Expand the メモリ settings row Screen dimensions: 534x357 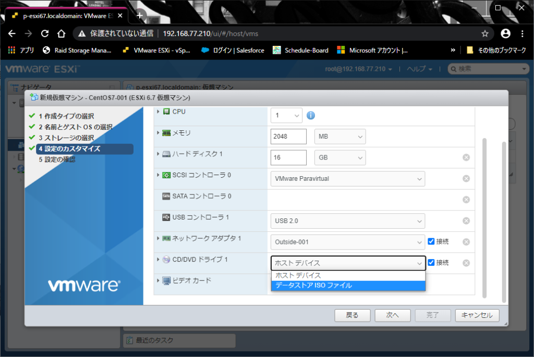158,133
